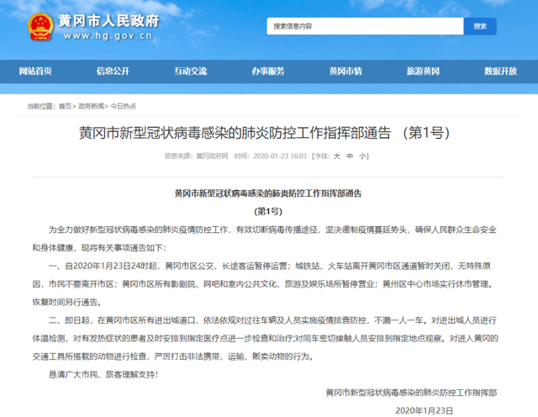Image resolution: width=538 pixels, height=417 pixels.
Task: Click the www.hg.gov.cn URL text
Action: point(105,37)
